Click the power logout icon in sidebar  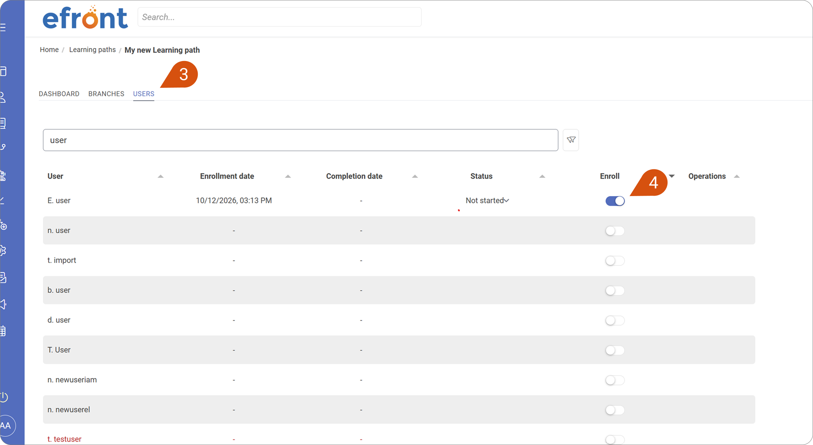pyautogui.click(x=4, y=397)
